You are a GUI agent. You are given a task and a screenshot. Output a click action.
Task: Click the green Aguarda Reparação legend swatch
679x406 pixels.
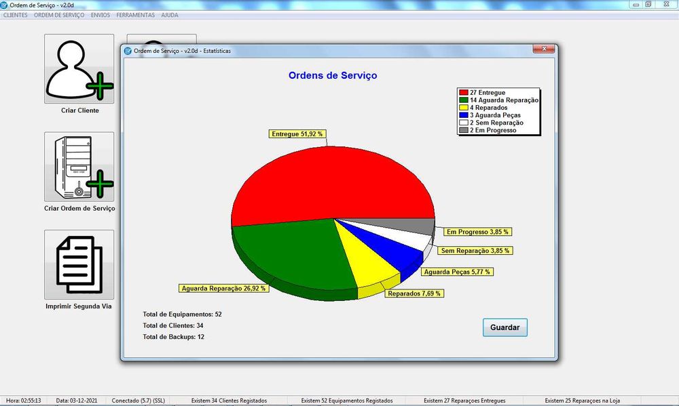[x=463, y=100]
